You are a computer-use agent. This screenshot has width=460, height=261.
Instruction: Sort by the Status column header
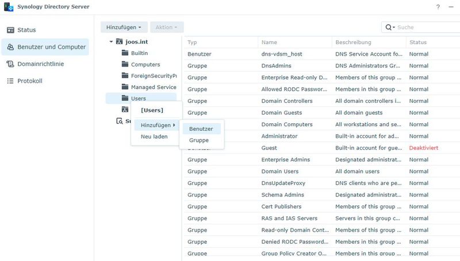[433, 42]
